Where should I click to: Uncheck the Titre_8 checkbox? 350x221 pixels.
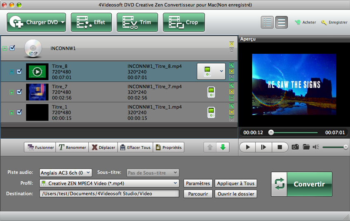(19, 71)
